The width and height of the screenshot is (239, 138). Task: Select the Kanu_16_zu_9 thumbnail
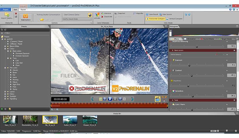click(x=10, y=119)
